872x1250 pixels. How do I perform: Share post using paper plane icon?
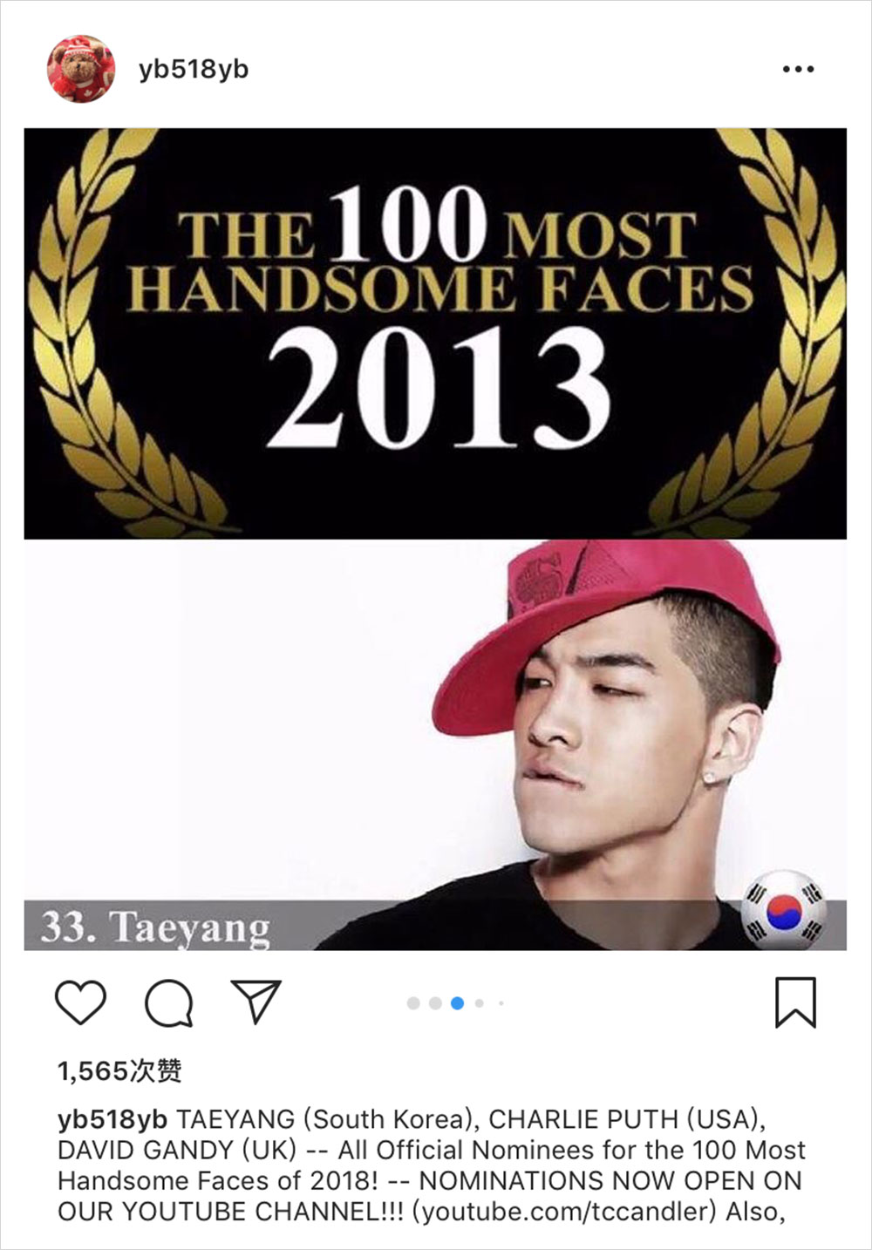coord(255,1001)
